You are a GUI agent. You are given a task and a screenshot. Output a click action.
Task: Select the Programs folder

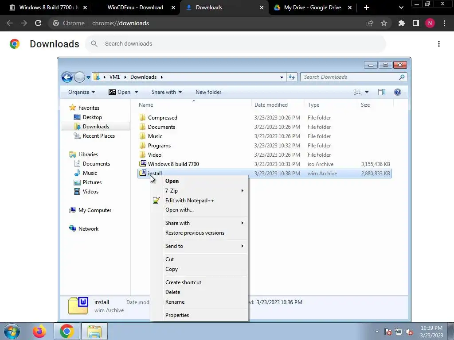tap(159, 145)
